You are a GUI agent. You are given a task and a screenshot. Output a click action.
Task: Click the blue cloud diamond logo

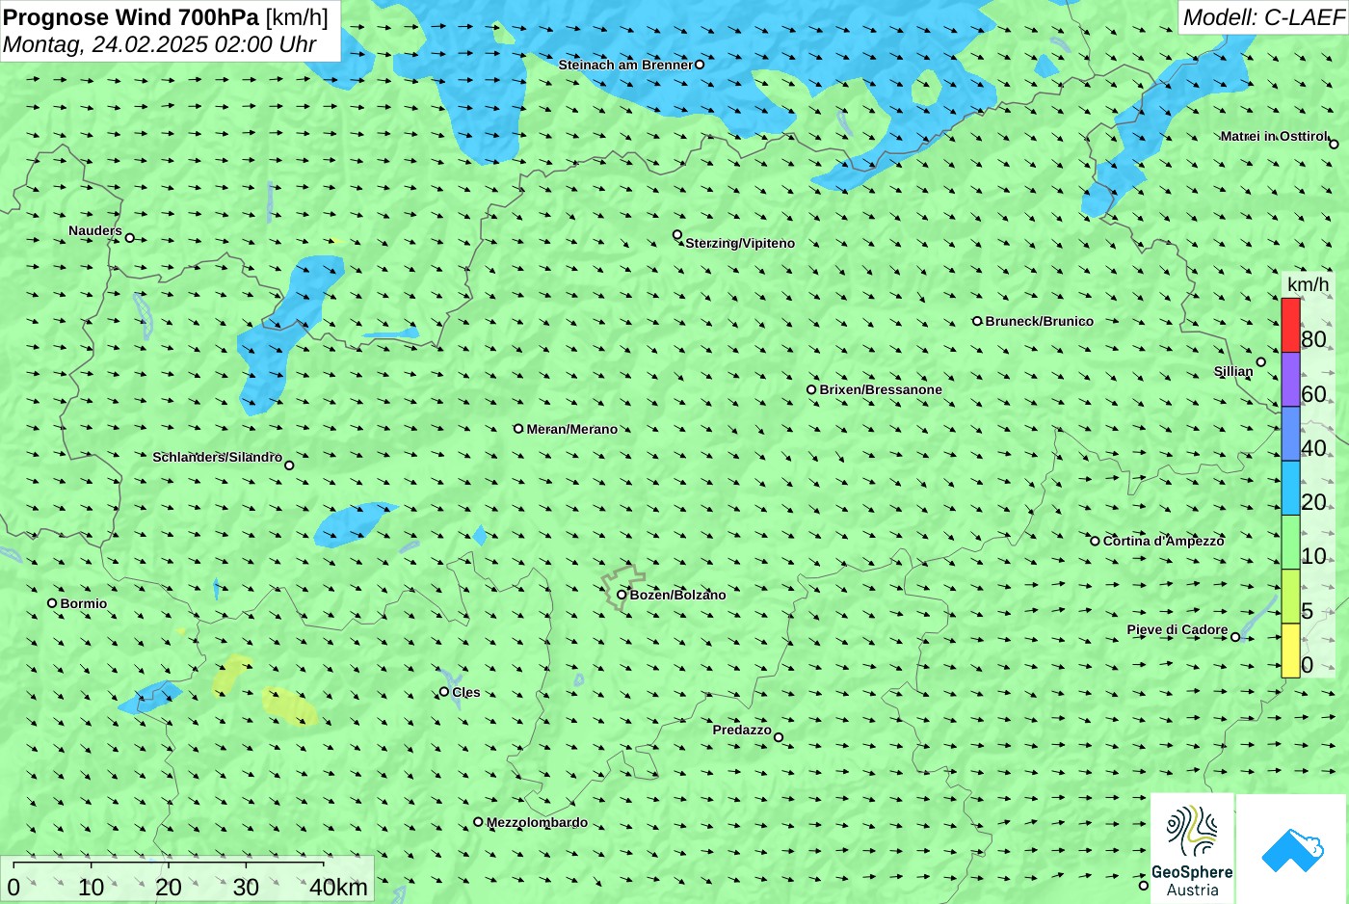(x=1292, y=849)
